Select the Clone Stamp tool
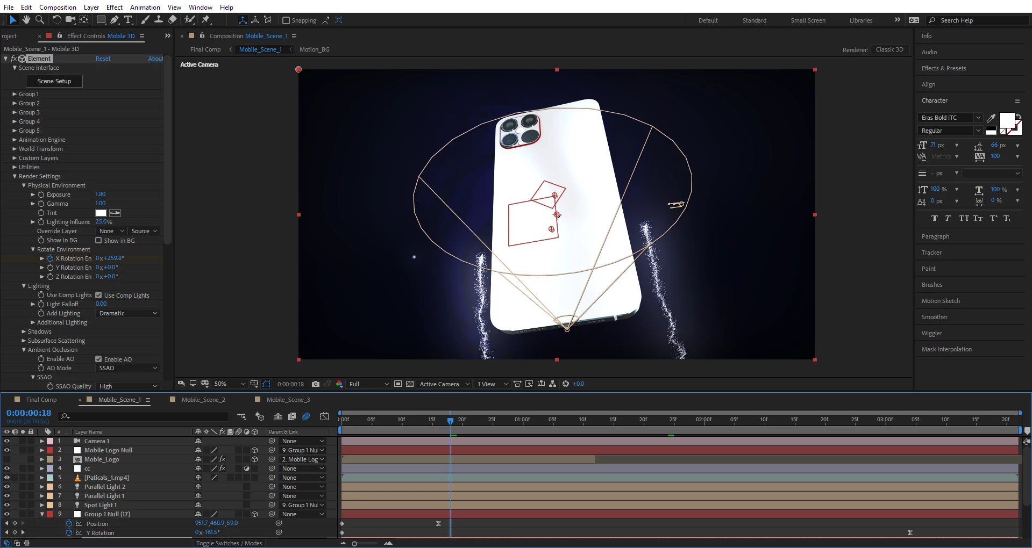Viewport: 1032px width, 548px height. (x=159, y=20)
